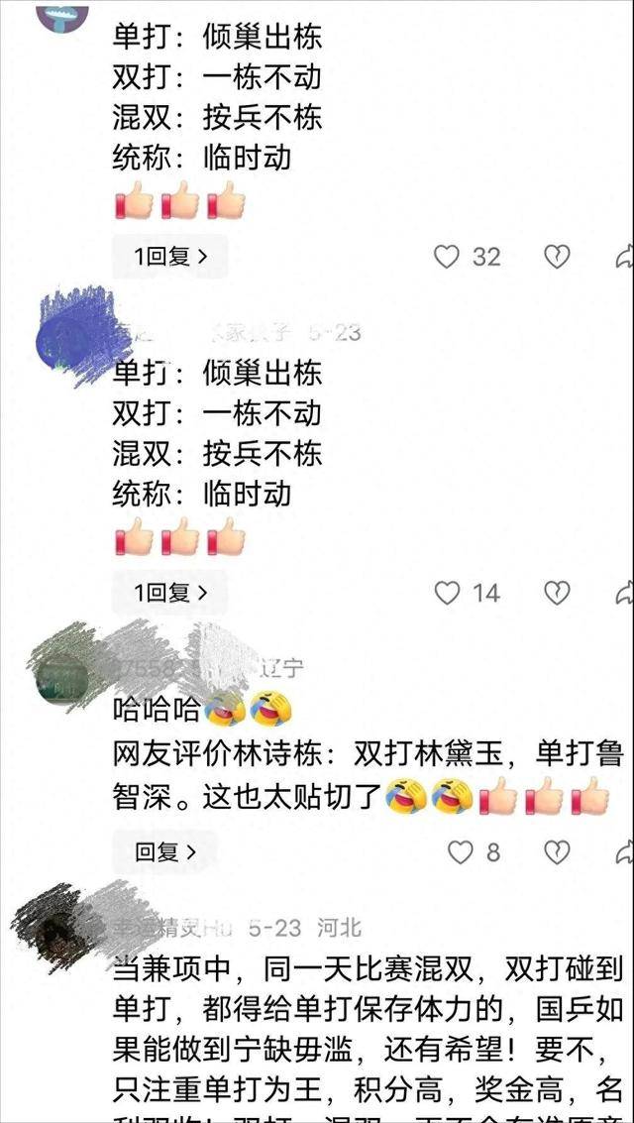
Task: Like the comment with 14 likes
Action: [447, 593]
